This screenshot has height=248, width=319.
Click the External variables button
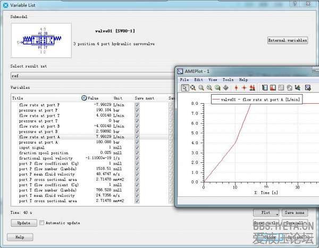[x=287, y=40]
